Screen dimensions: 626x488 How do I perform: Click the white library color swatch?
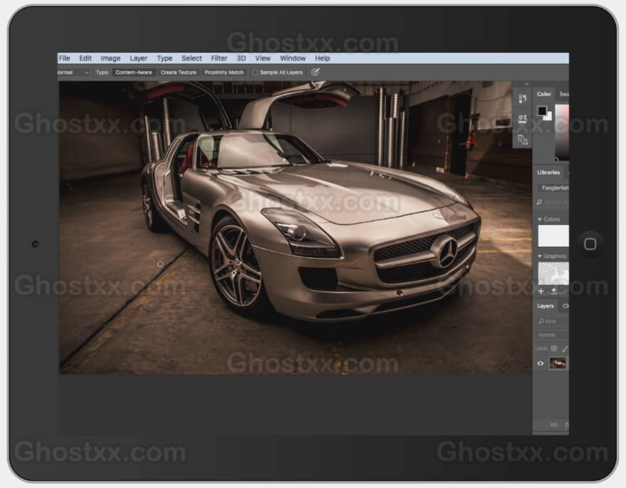553,236
